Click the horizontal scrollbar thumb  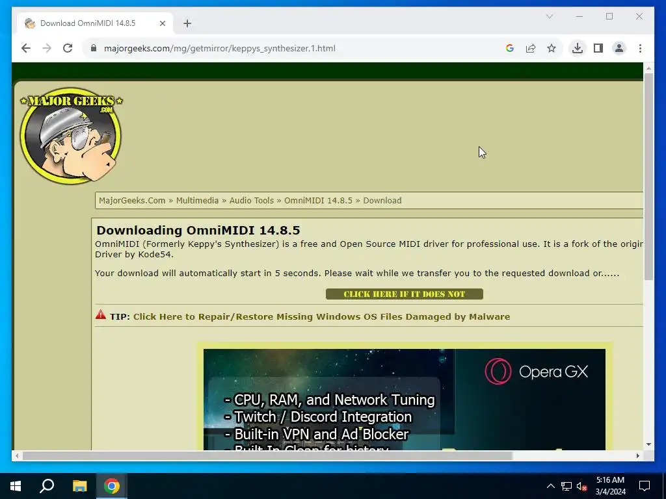pos(267,456)
